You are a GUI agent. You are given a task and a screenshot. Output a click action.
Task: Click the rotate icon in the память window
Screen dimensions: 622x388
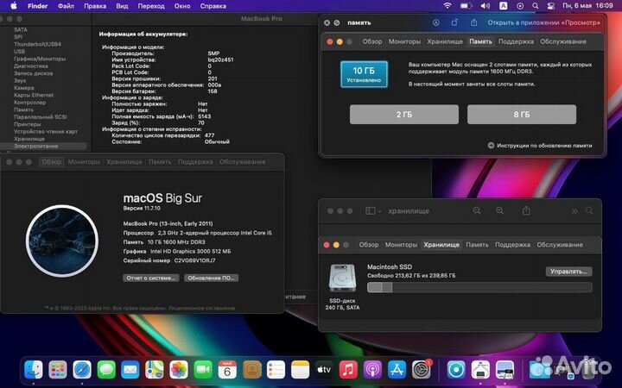point(454,22)
